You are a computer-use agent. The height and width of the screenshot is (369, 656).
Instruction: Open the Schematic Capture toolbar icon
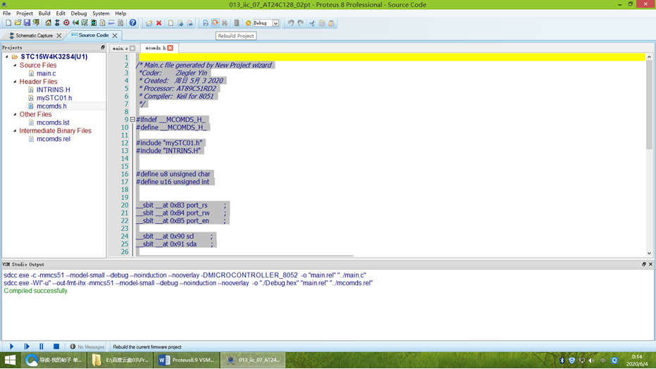(x=57, y=23)
